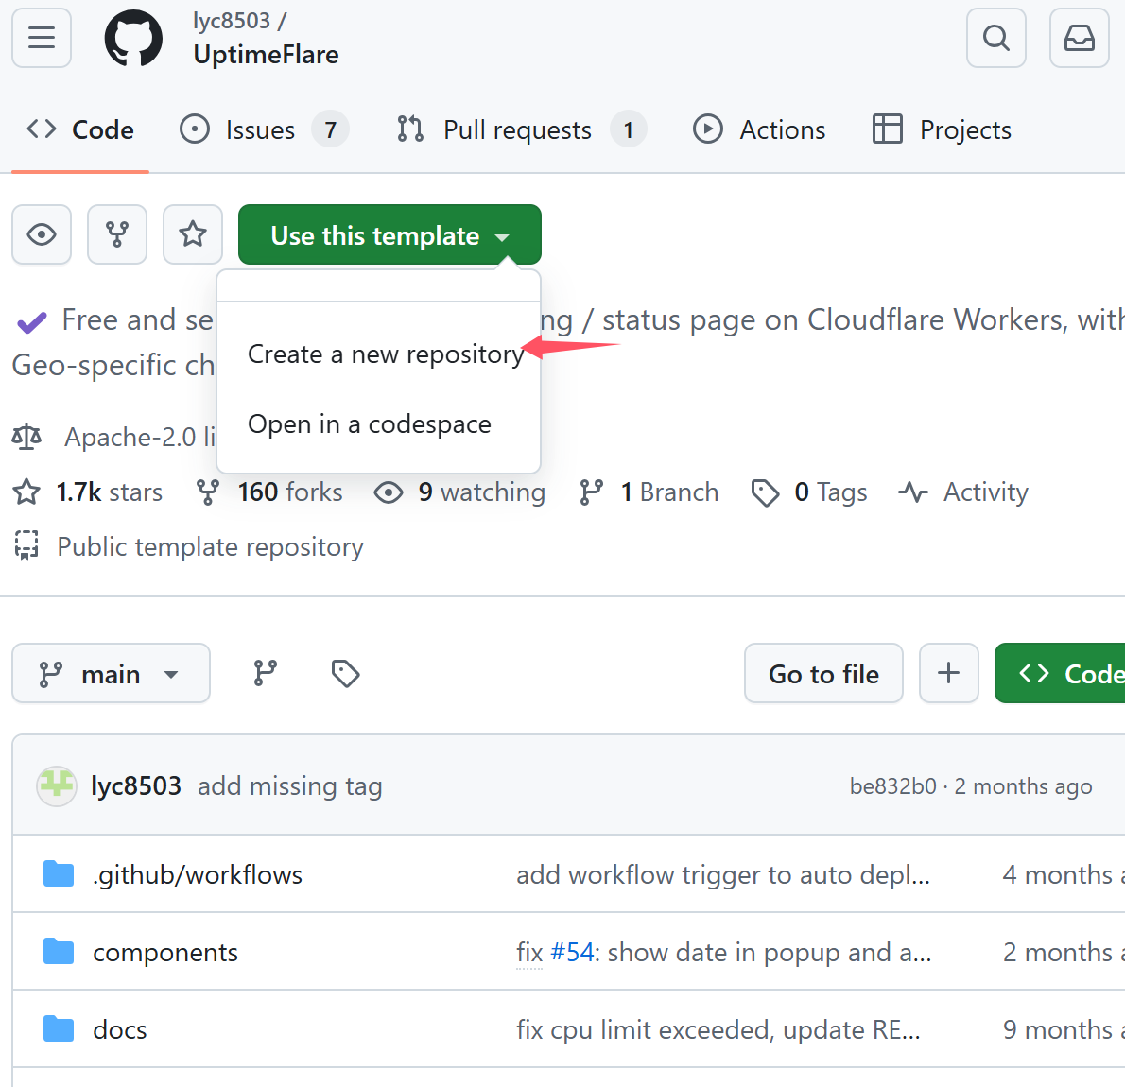Star the repository with star button
1125x1087 pixels.
[193, 234]
